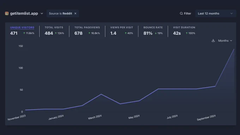Click the 150 y-axis label

coord(21,46)
